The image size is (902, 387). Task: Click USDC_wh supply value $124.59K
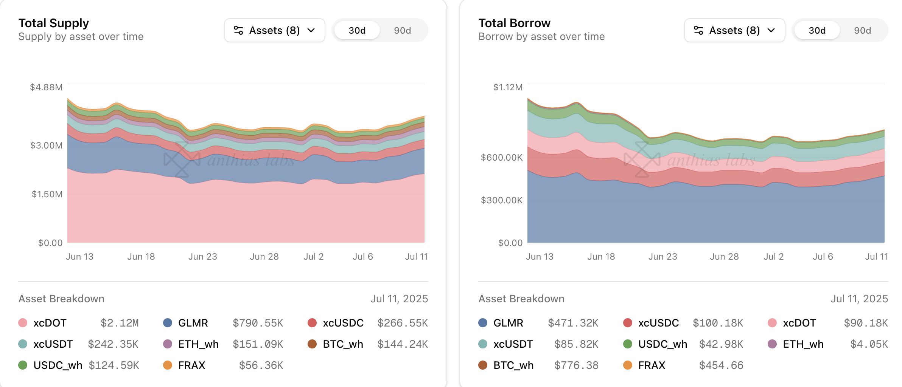click(114, 365)
